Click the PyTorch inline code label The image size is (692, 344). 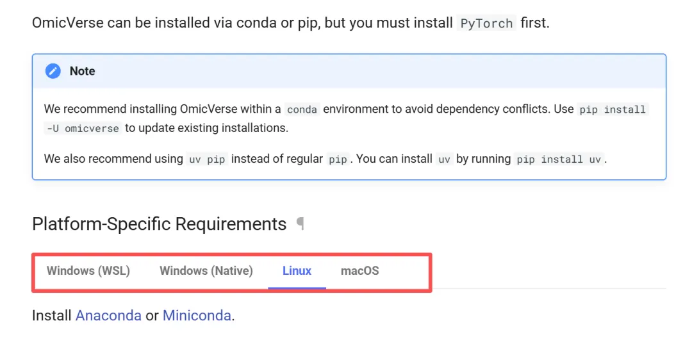487,24
